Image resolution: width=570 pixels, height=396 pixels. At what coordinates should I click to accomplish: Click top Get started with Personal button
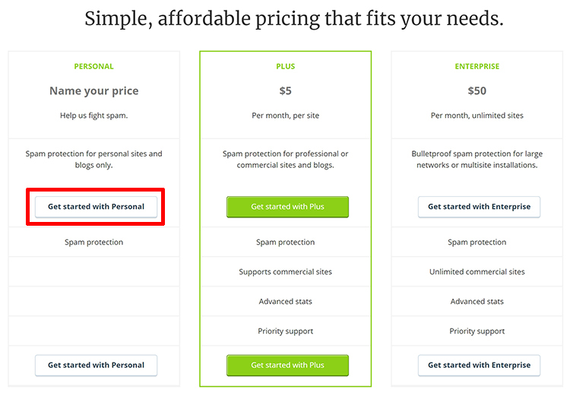[x=96, y=207]
